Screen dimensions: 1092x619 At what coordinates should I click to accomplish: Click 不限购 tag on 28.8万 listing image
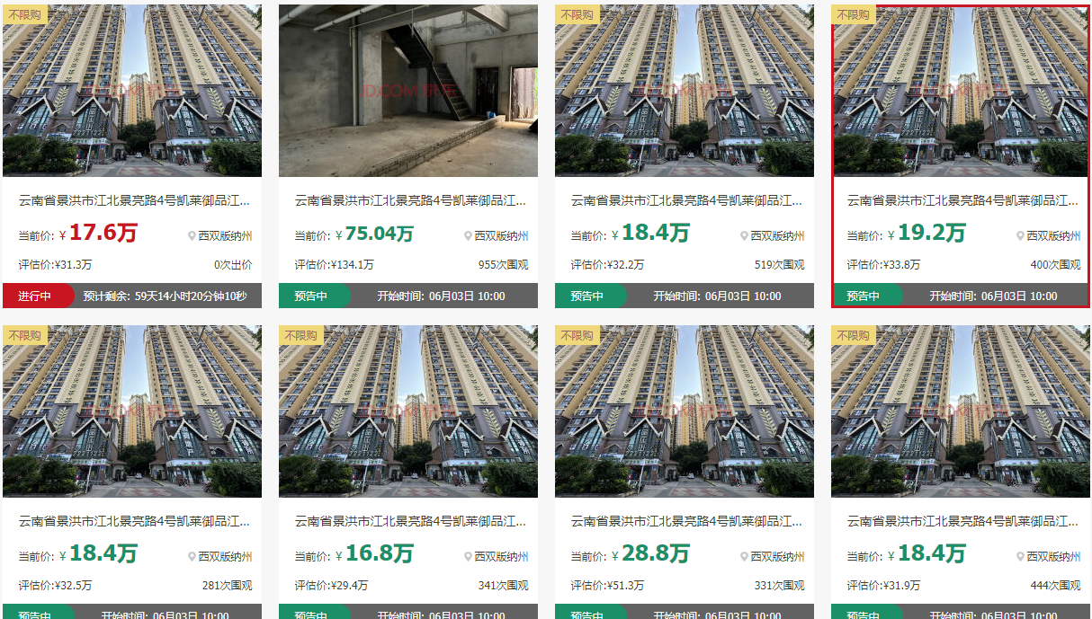click(x=577, y=335)
